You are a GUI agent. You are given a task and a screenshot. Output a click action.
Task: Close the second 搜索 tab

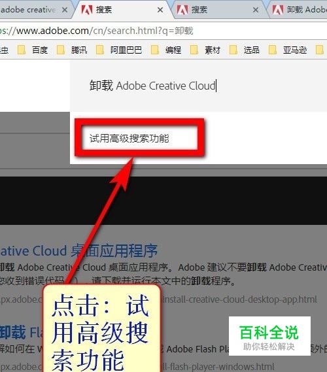pos(256,10)
